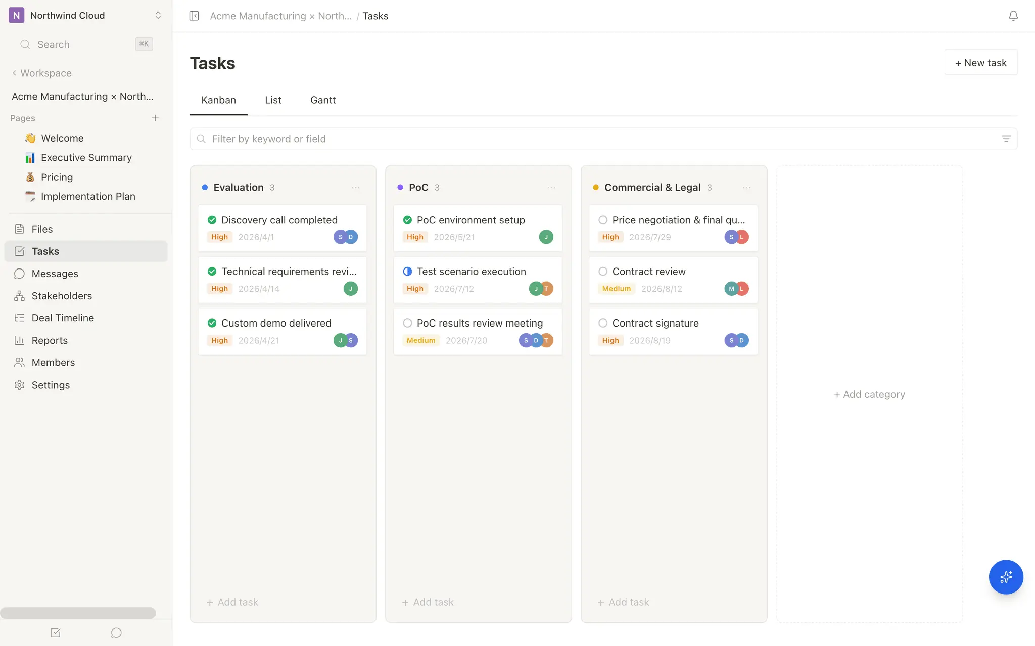Viewport: 1035px width, 646px height.
Task: Open Deal Timeline in sidebar
Action: point(86,318)
